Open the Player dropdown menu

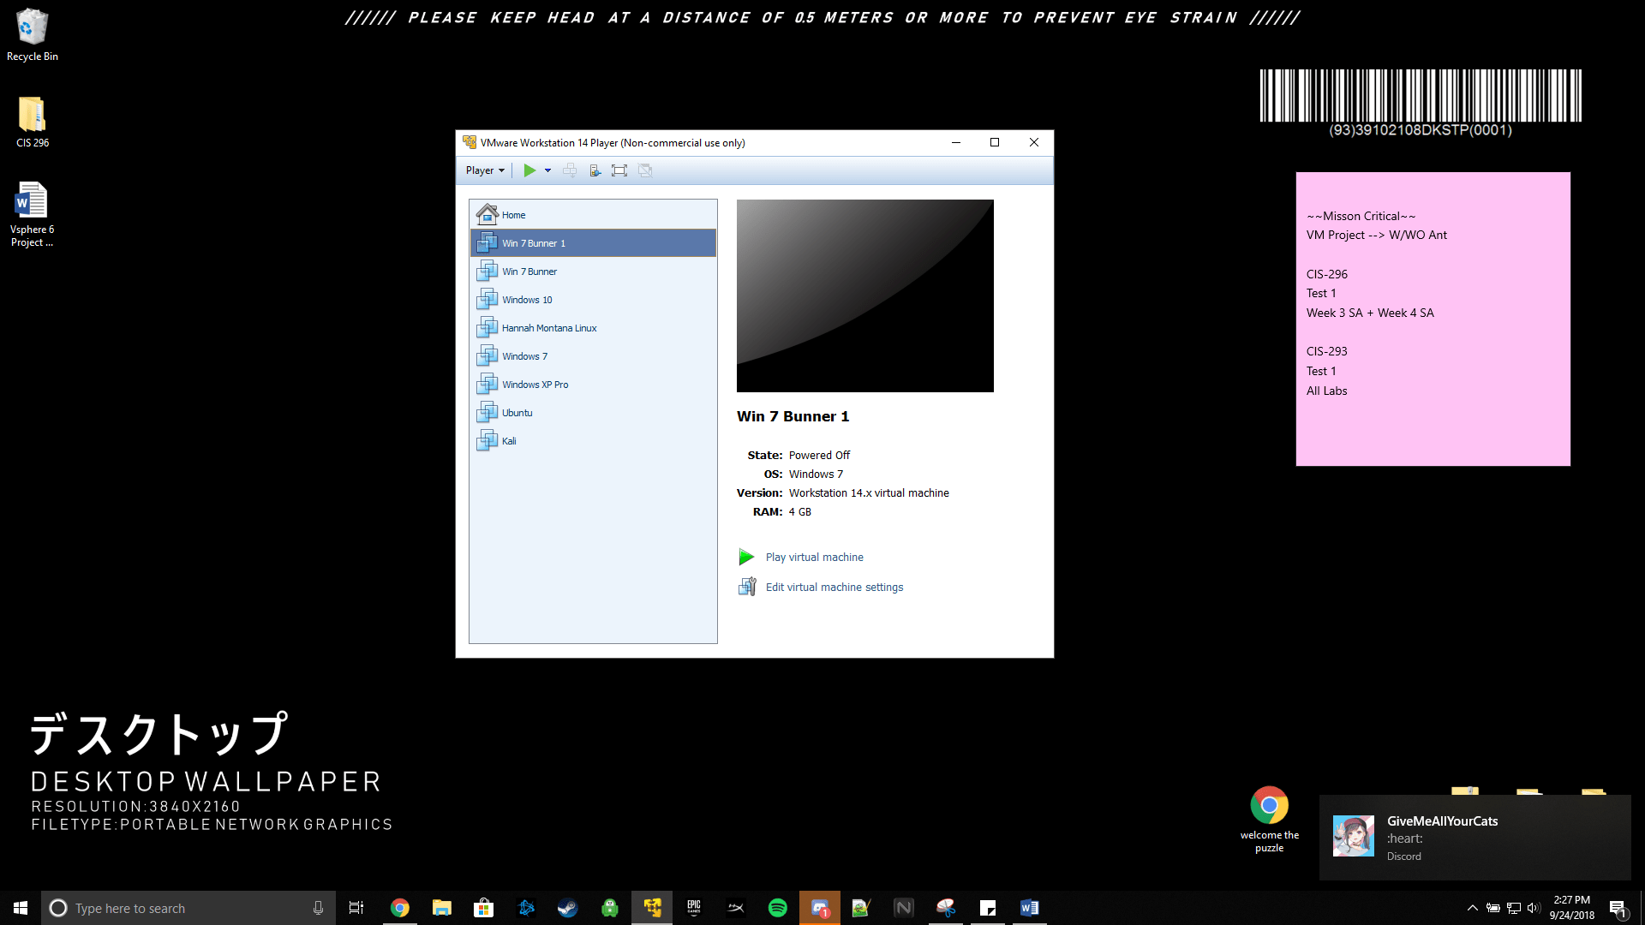(484, 170)
